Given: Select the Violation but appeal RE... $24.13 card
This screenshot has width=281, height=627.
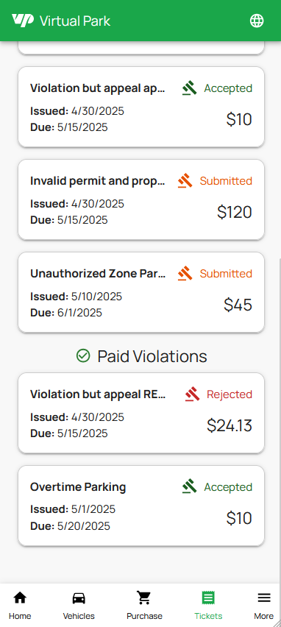Looking at the screenshot, I should click(x=141, y=413).
